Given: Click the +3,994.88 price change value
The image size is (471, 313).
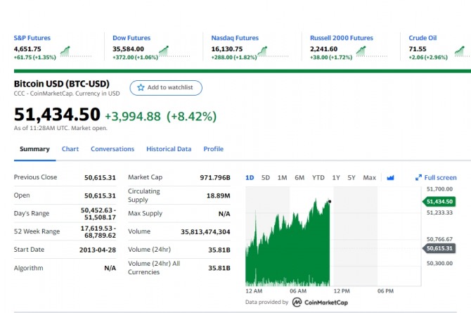Looking at the screenshot, I should click(133, 116).
